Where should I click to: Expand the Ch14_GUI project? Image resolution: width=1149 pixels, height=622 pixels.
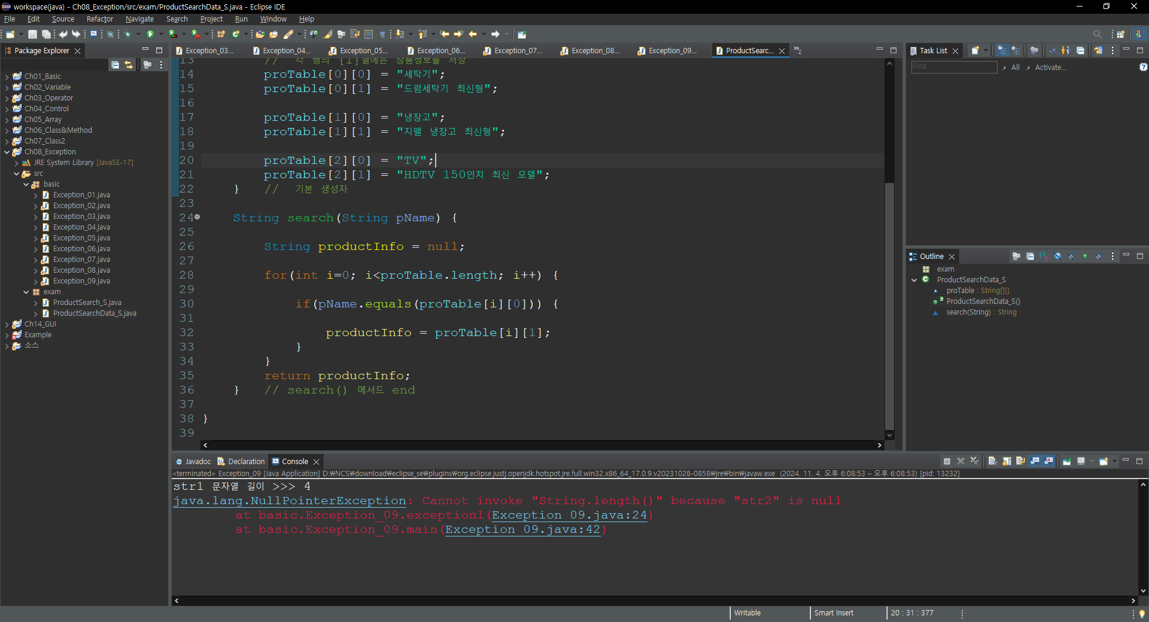point(7,324)
